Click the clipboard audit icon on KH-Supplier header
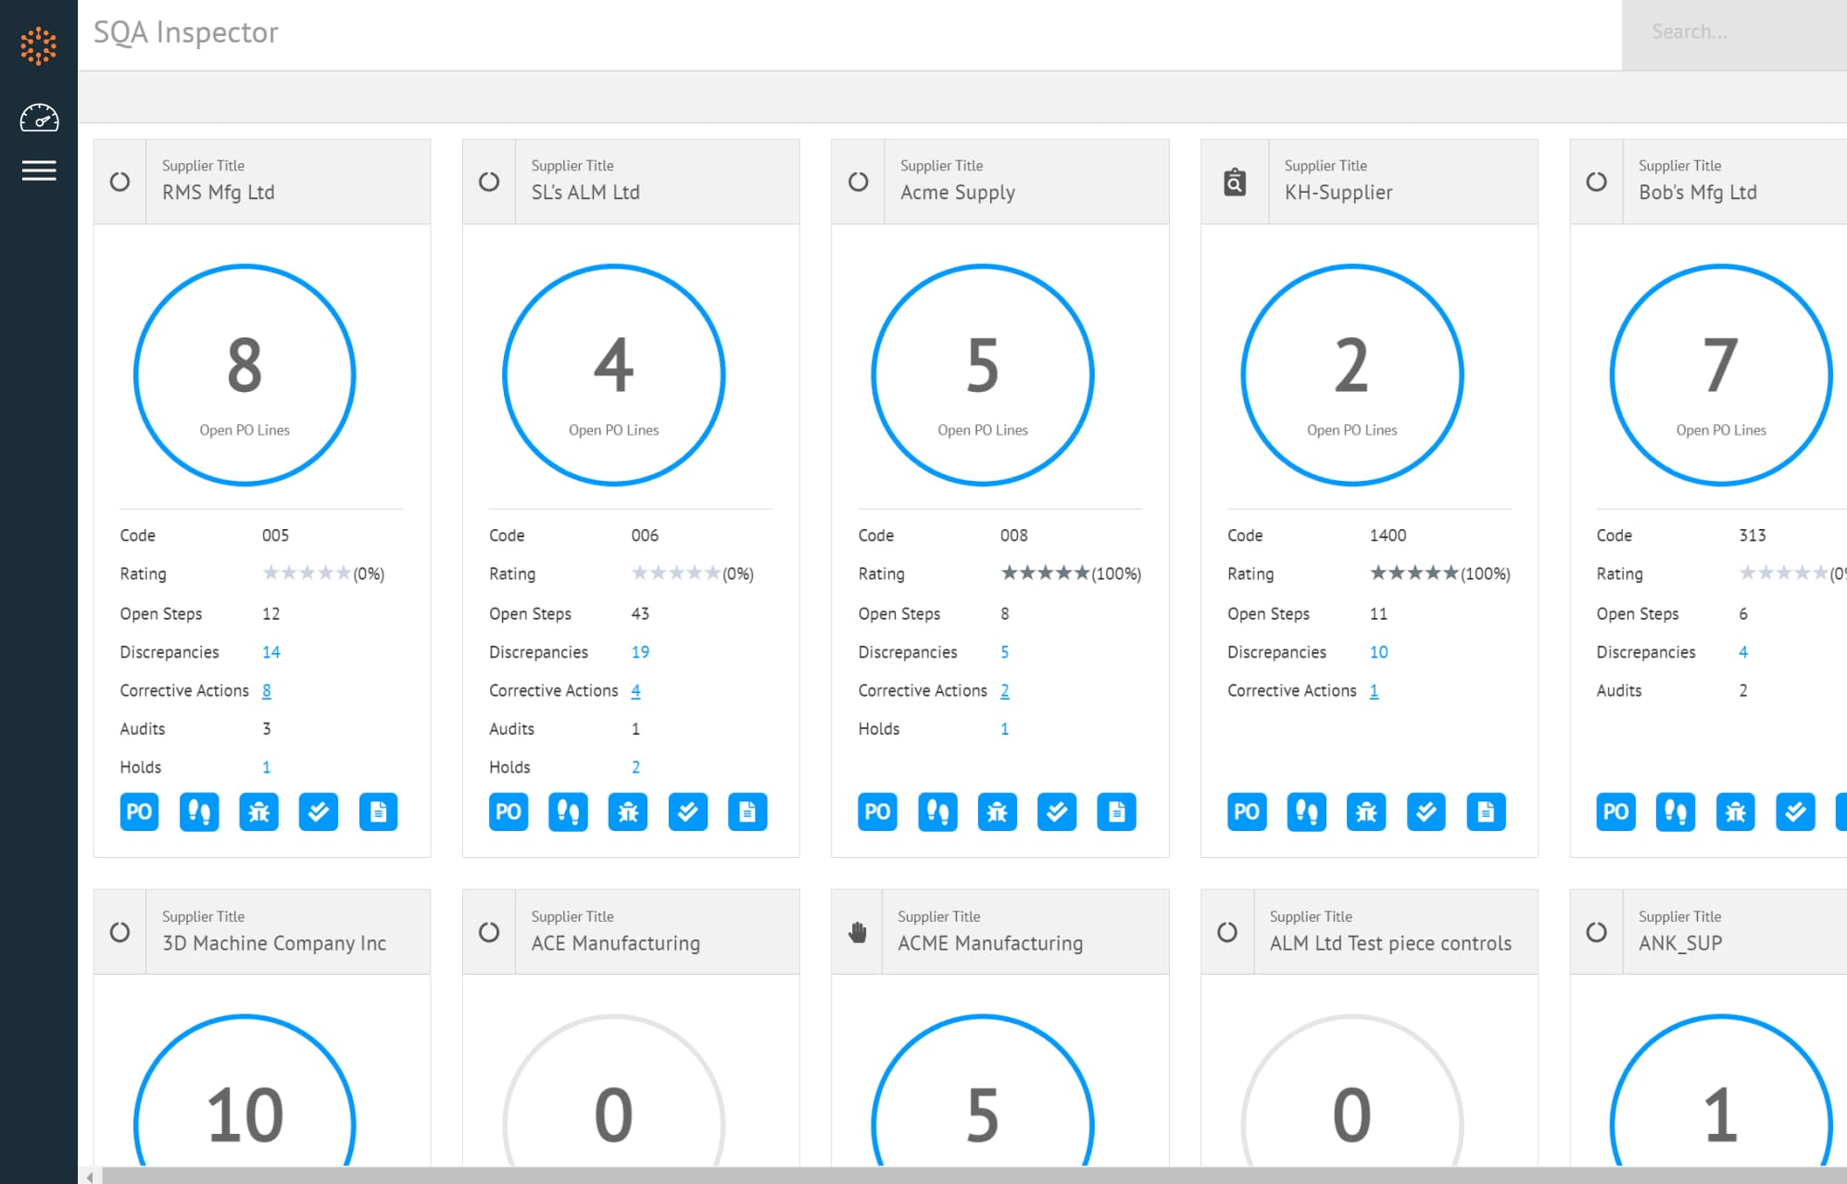 1233,182
